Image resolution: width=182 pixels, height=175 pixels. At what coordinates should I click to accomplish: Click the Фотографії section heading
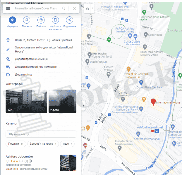point(14,84)
